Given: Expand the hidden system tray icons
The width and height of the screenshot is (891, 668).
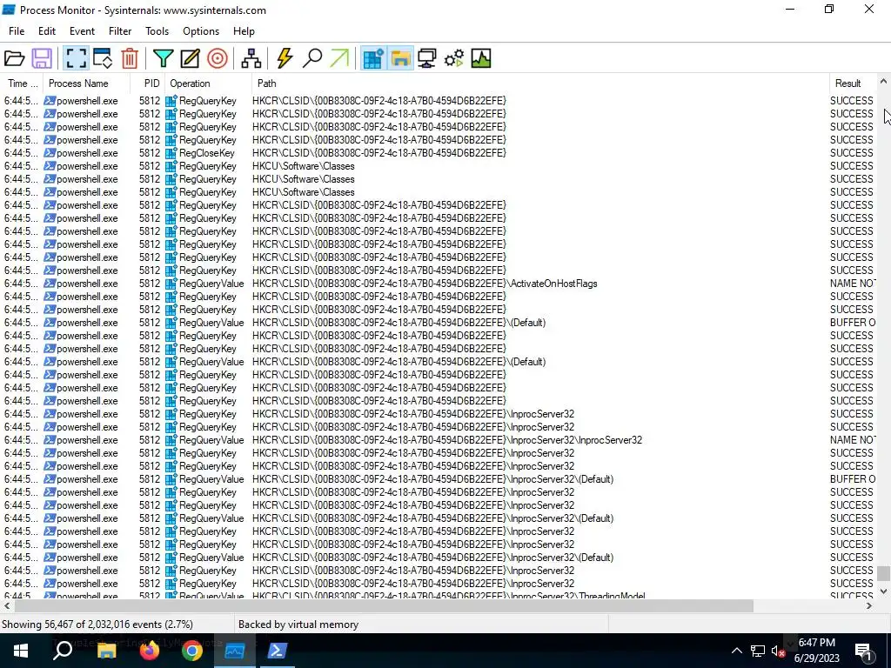Looking at the screenshot, I should coord(736,651).
